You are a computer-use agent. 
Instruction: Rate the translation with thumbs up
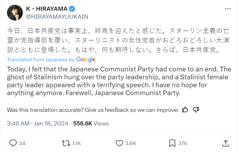tap(185, 110)
